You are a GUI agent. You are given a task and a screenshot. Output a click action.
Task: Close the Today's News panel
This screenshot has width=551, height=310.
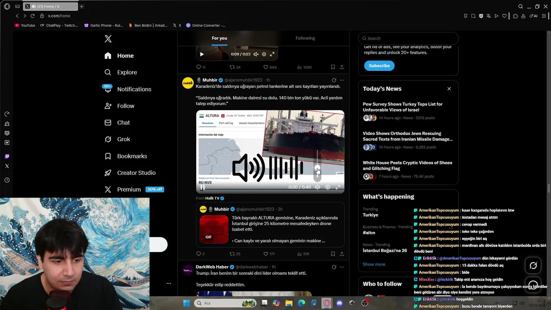tap(449, 89)
